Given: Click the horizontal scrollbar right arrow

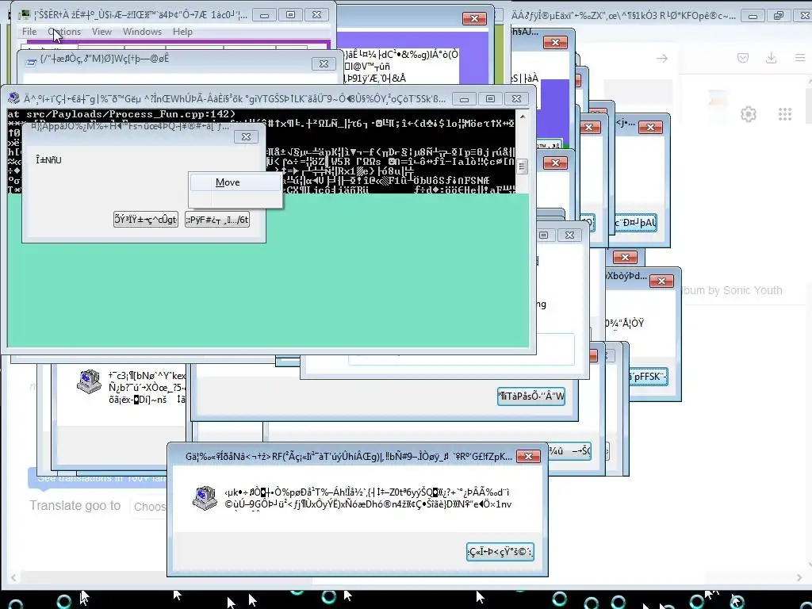Looking at the screenshot, I should click(799, 577).
